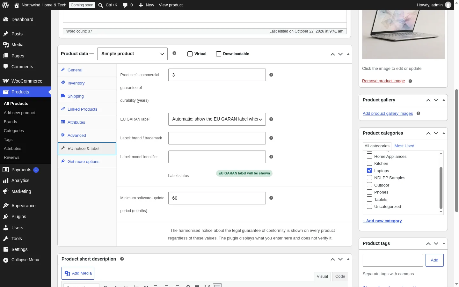Collapse the Product data panel toggle triangle
The image size is (459, 287).
(348, 54)
